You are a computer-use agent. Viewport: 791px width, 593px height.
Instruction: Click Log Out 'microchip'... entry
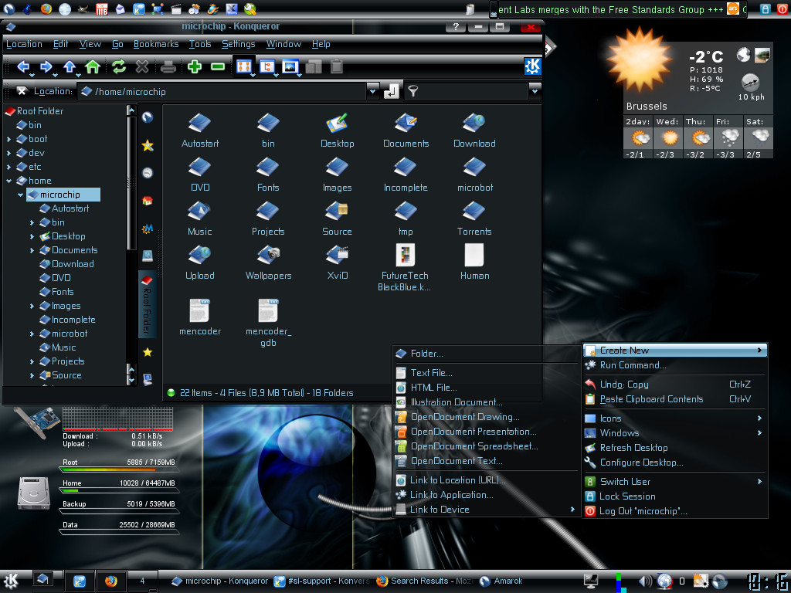tap(675, 511)
